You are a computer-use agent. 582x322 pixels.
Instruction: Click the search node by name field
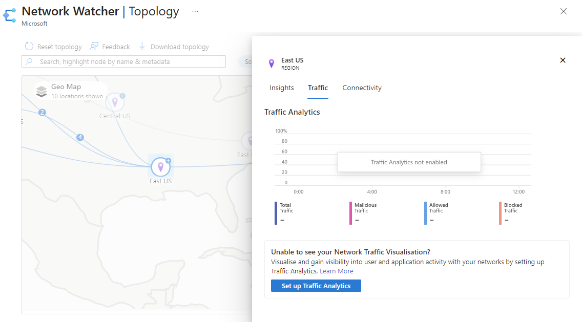coord(123,61)
